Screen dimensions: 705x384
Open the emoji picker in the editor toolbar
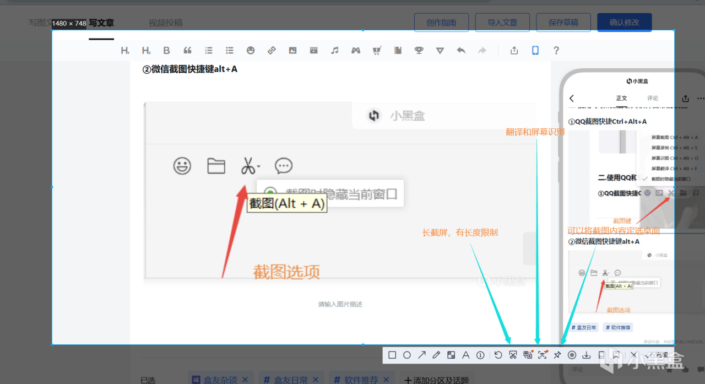(x=251, y=51)
